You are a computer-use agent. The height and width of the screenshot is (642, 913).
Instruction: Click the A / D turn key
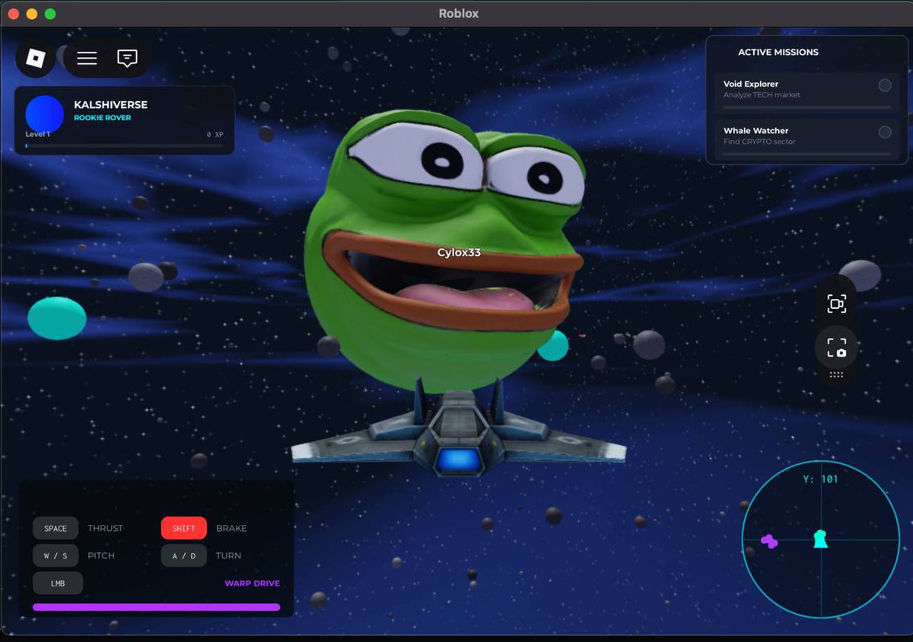pos(184,555)
